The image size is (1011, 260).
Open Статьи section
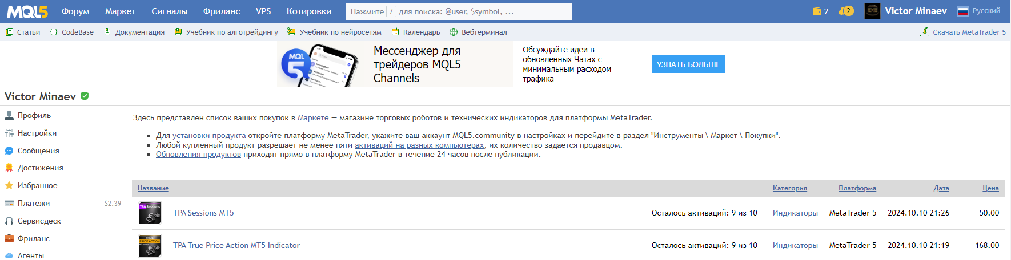29,32
